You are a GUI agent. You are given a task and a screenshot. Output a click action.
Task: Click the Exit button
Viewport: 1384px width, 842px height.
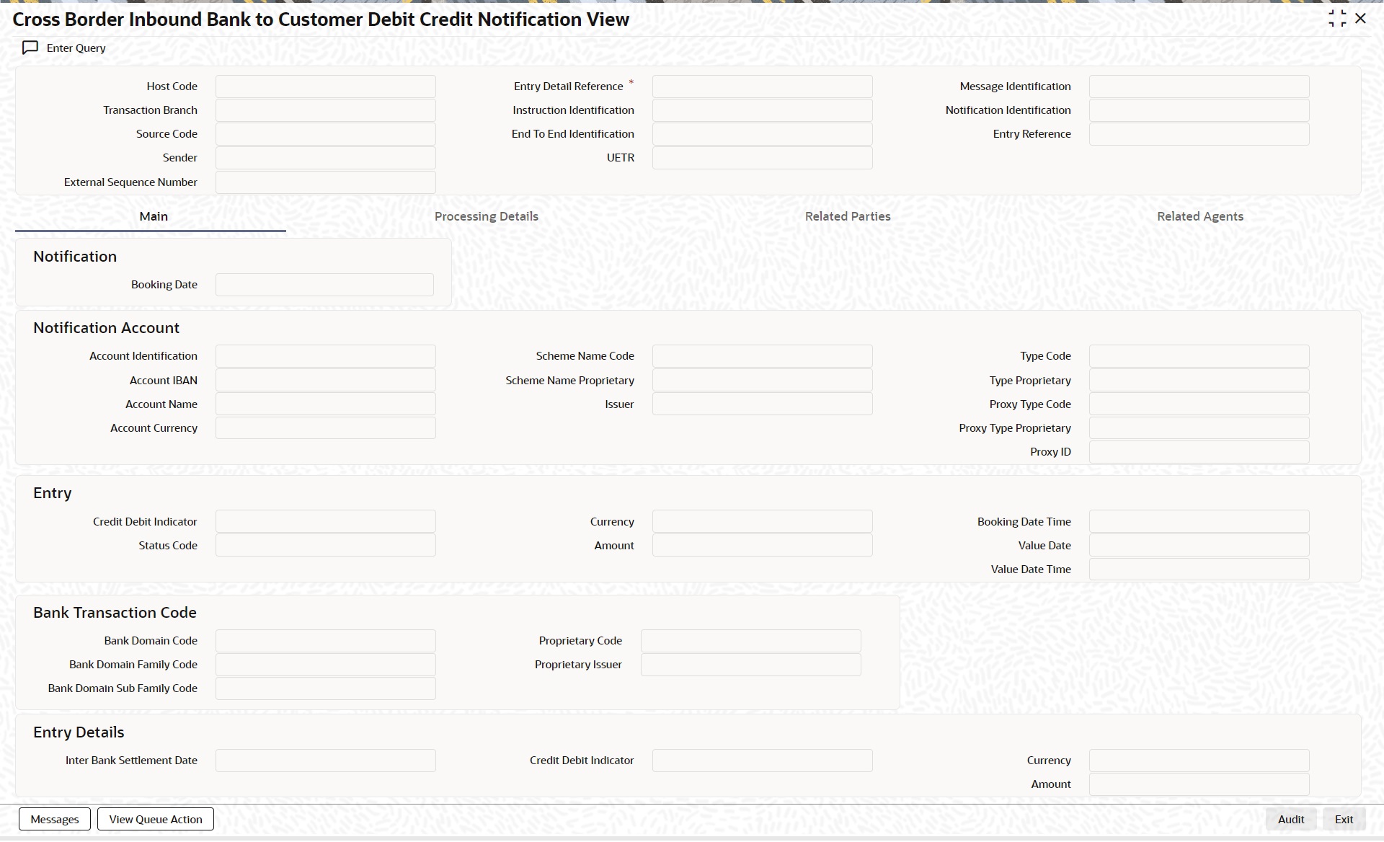(x=1344, y=819)
